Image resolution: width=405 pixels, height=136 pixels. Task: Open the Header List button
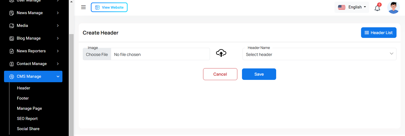tap(378, 33)
